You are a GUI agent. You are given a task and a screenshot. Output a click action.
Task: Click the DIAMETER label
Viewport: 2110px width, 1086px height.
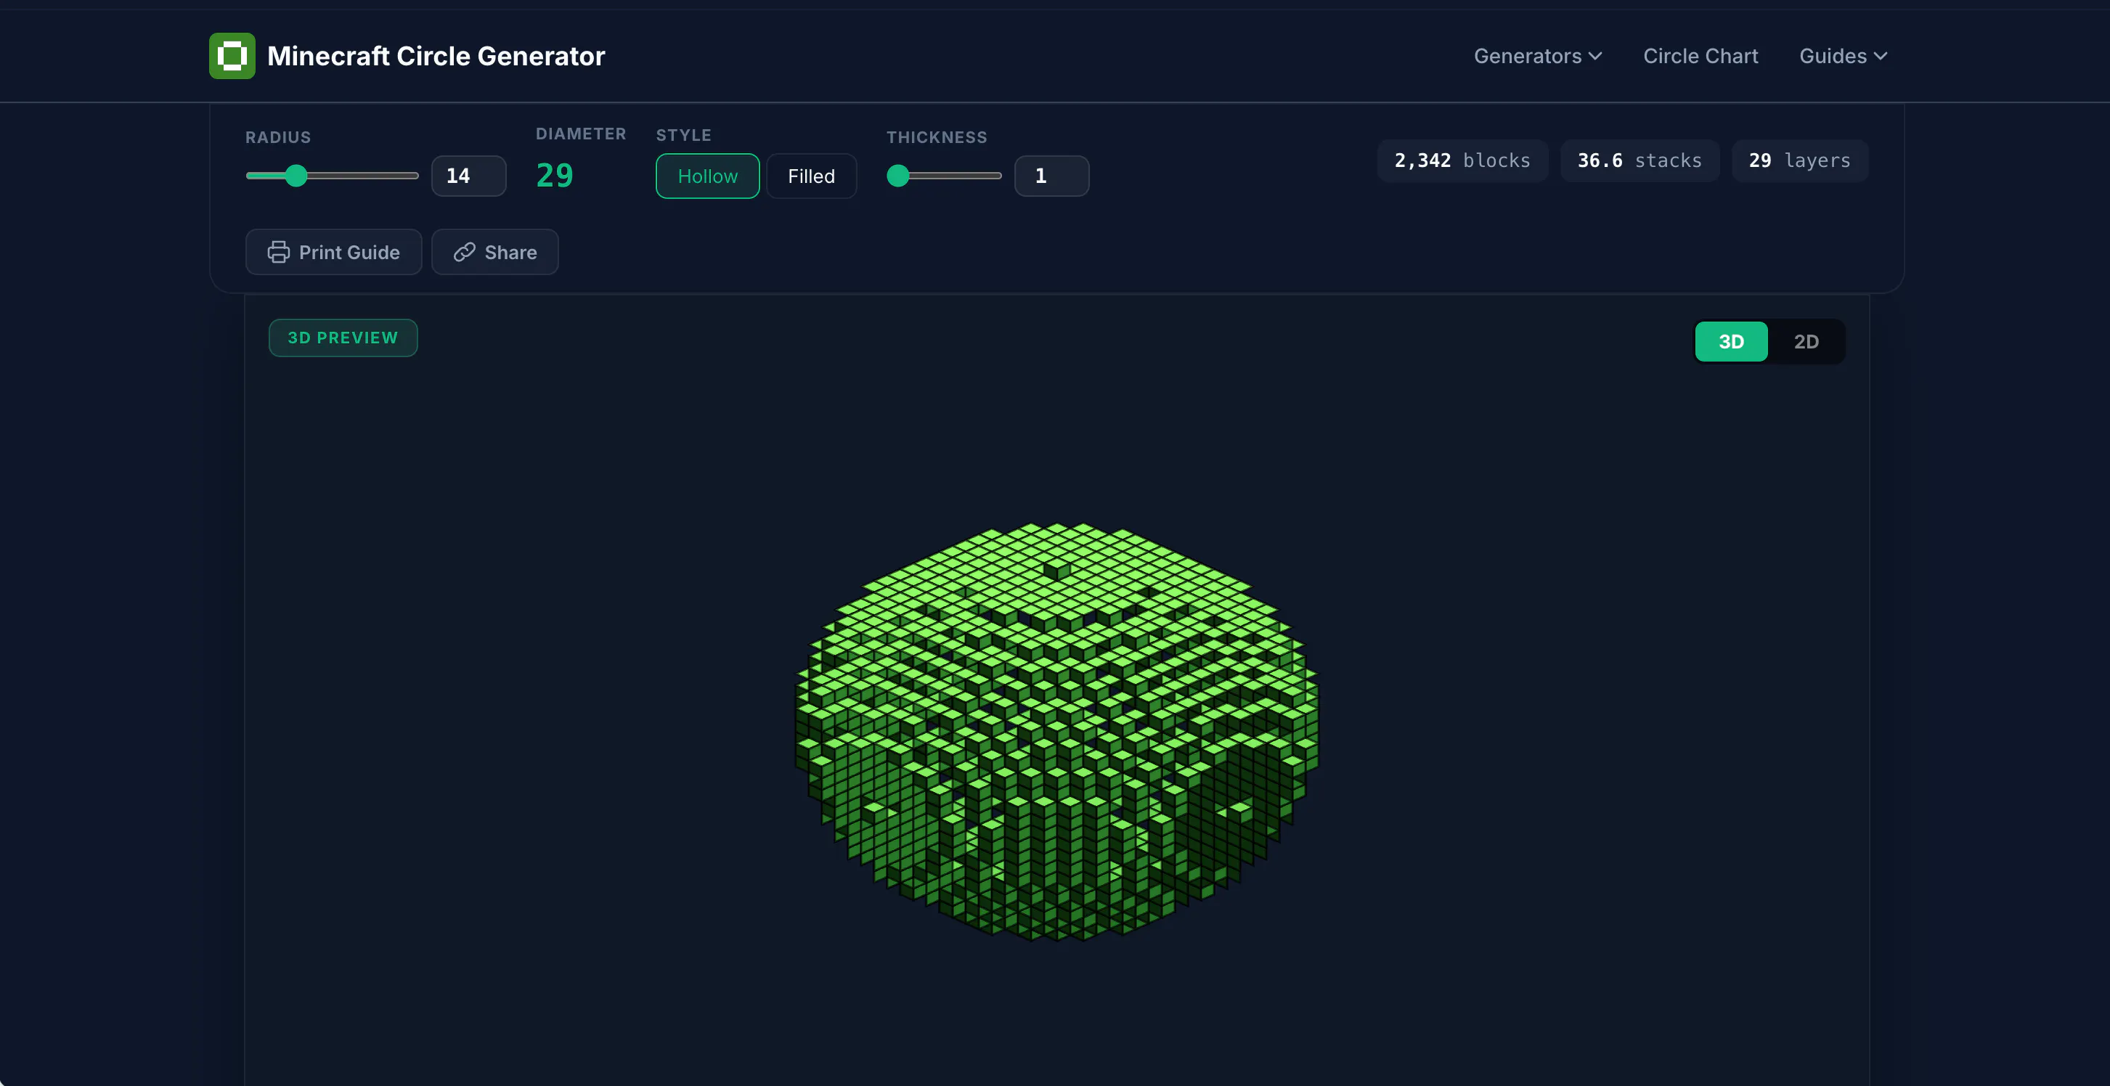(x=581, y=134)
